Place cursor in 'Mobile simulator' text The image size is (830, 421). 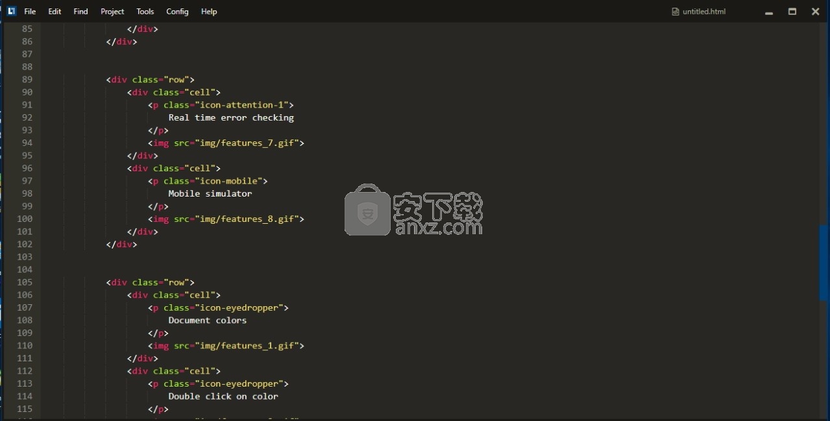210,193
